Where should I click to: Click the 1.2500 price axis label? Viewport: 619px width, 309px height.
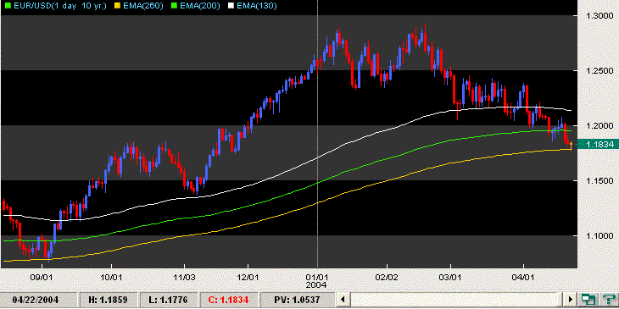(x=599, y=70)
